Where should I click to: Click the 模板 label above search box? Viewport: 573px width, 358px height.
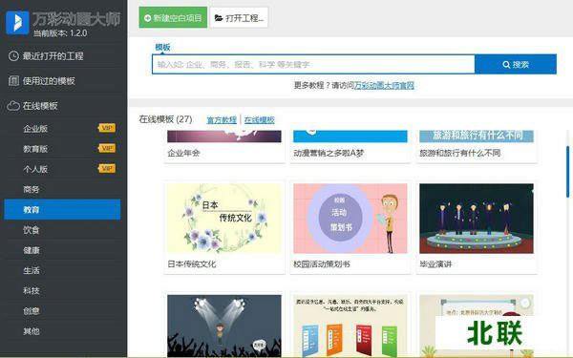coord(162,47)
